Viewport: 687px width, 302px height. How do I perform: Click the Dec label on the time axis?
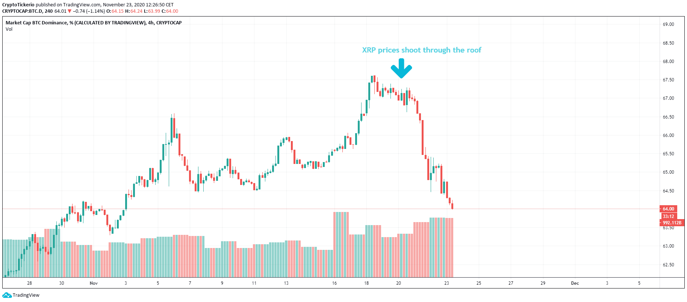click(x=575, y=283)
